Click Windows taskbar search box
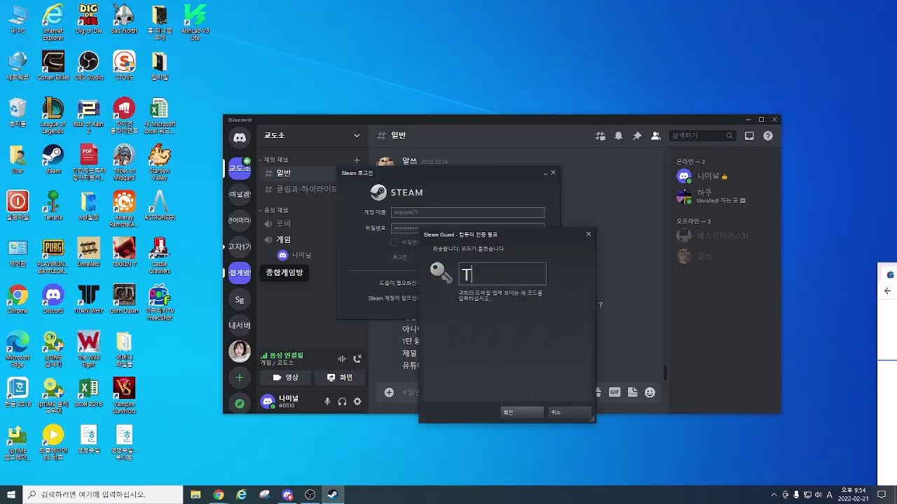 [x=102, y=494]
